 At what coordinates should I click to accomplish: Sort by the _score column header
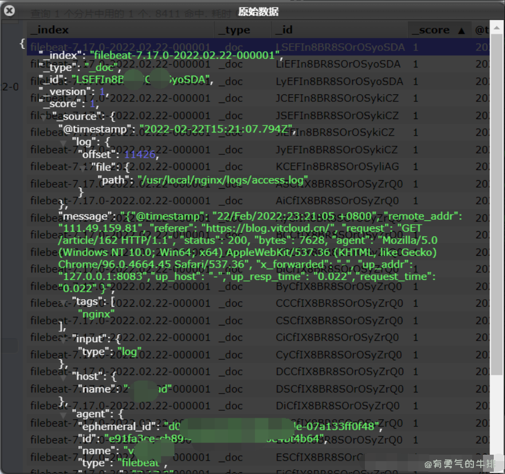pos(440,30)
